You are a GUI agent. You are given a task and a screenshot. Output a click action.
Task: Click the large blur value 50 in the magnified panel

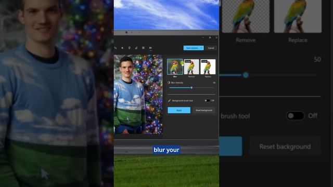click(x=317, y=59)
